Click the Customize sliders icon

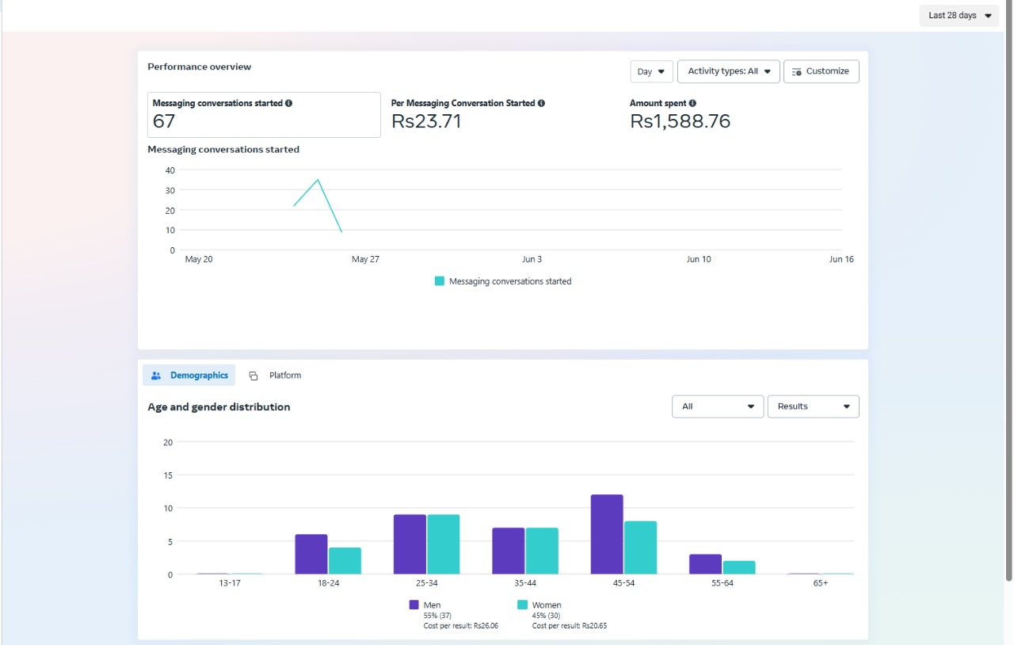click(x=797, y=71)
